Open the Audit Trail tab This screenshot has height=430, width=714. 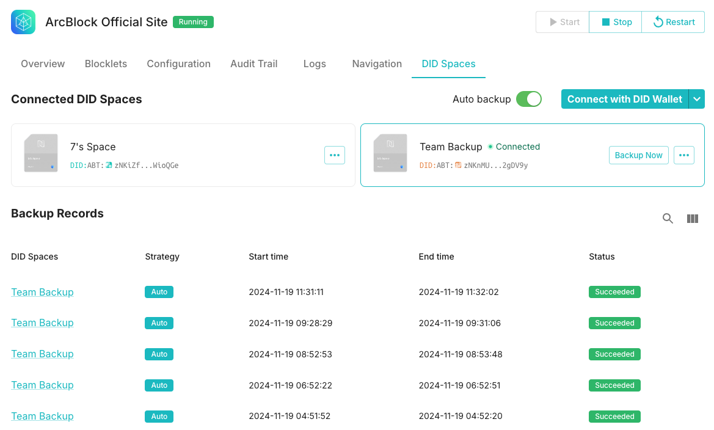253,64
